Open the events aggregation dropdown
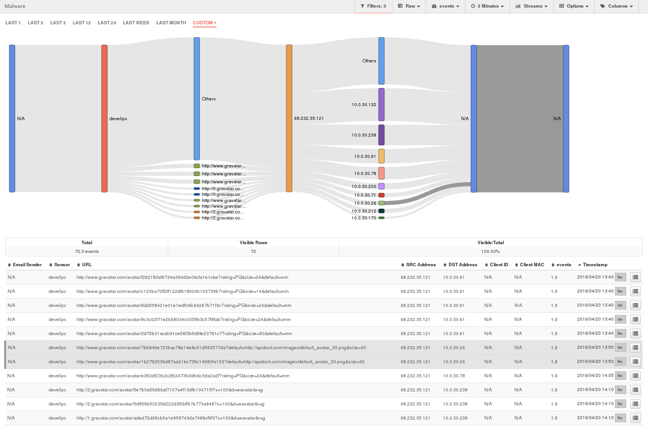 tap(446, 6)
